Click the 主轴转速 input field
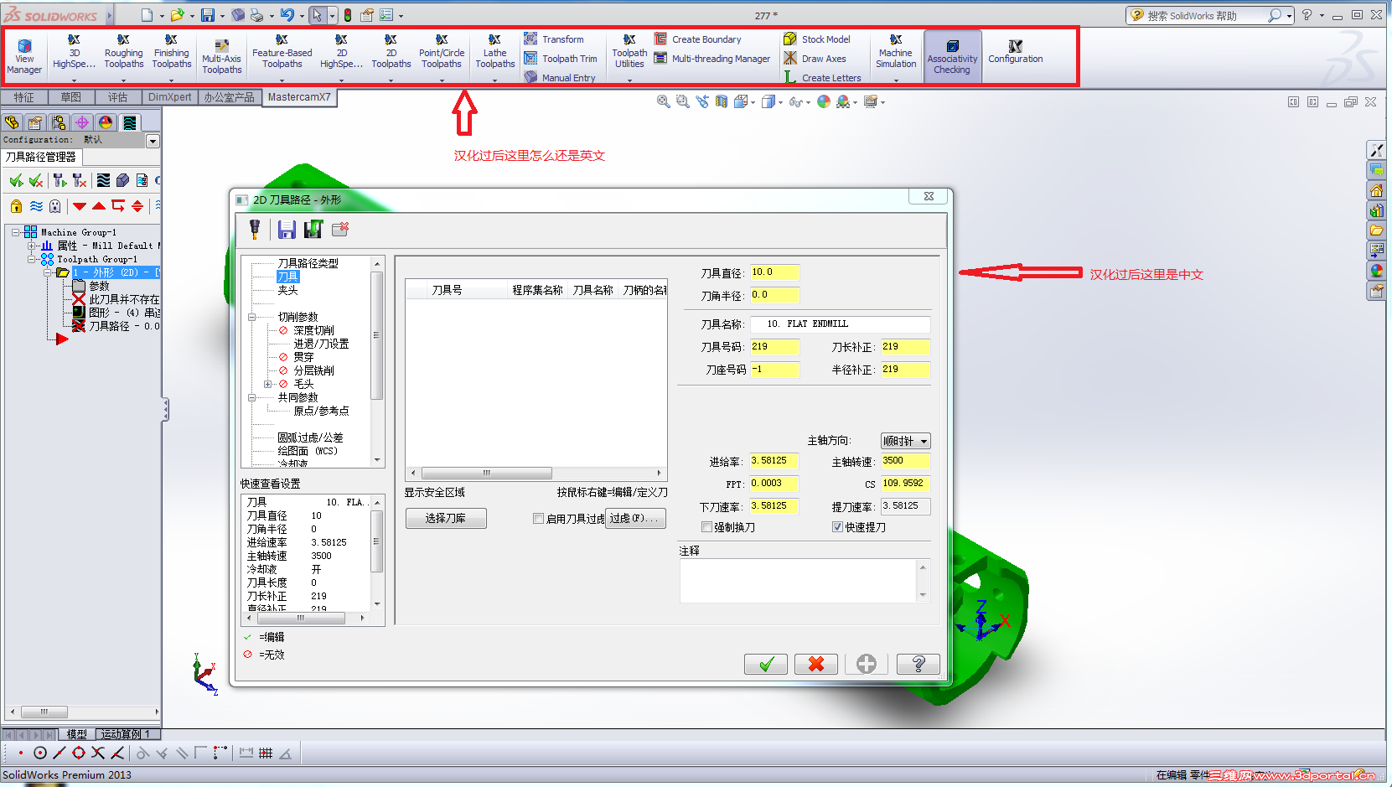Image resolution: width=1392 pixels, height=787 pixels. [x=905, y=461]
